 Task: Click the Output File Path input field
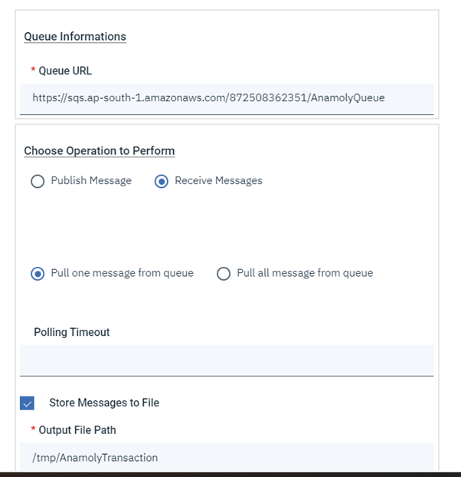tap(227, 457)
